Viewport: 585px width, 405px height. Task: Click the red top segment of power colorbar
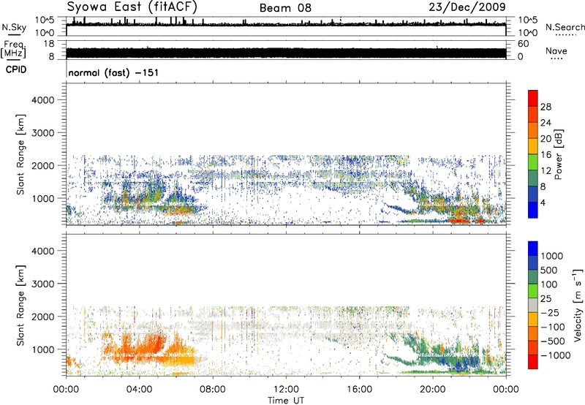tap(533, 98)
